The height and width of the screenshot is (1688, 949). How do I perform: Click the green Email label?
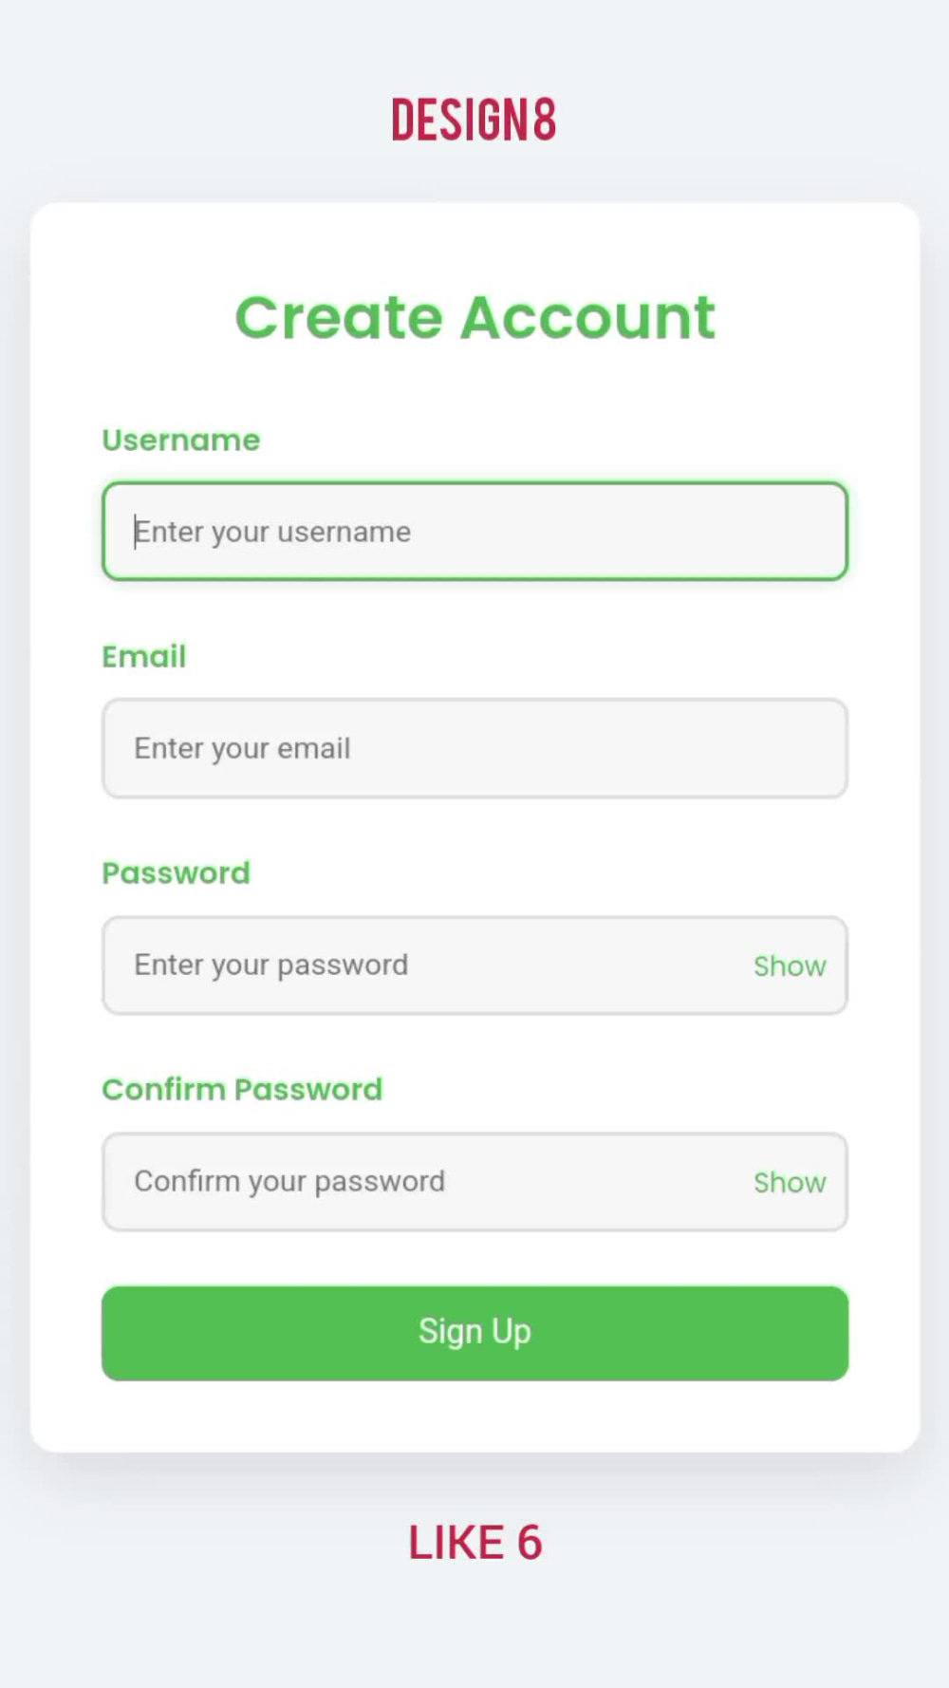click(x=143, y=656)
